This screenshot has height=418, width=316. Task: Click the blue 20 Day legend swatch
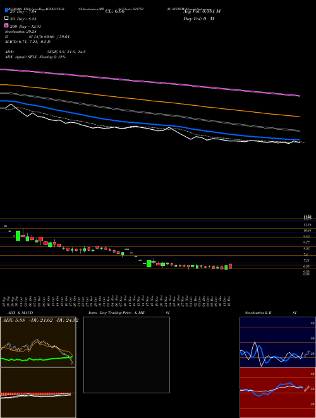pyautogui.click(x=6, y=10)
